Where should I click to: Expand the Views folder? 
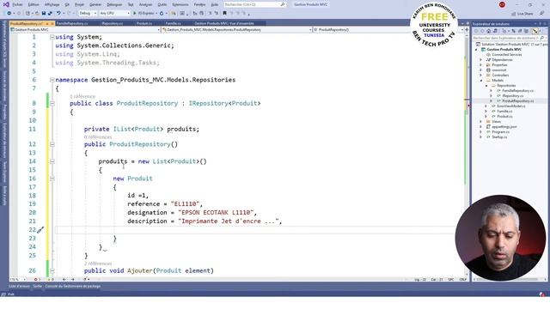click(481, 122)
